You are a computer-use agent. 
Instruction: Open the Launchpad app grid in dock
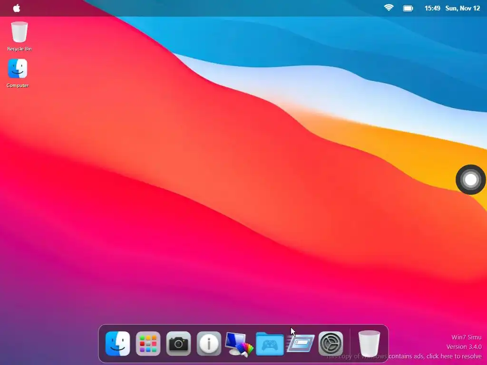click(x=148, y=344)
